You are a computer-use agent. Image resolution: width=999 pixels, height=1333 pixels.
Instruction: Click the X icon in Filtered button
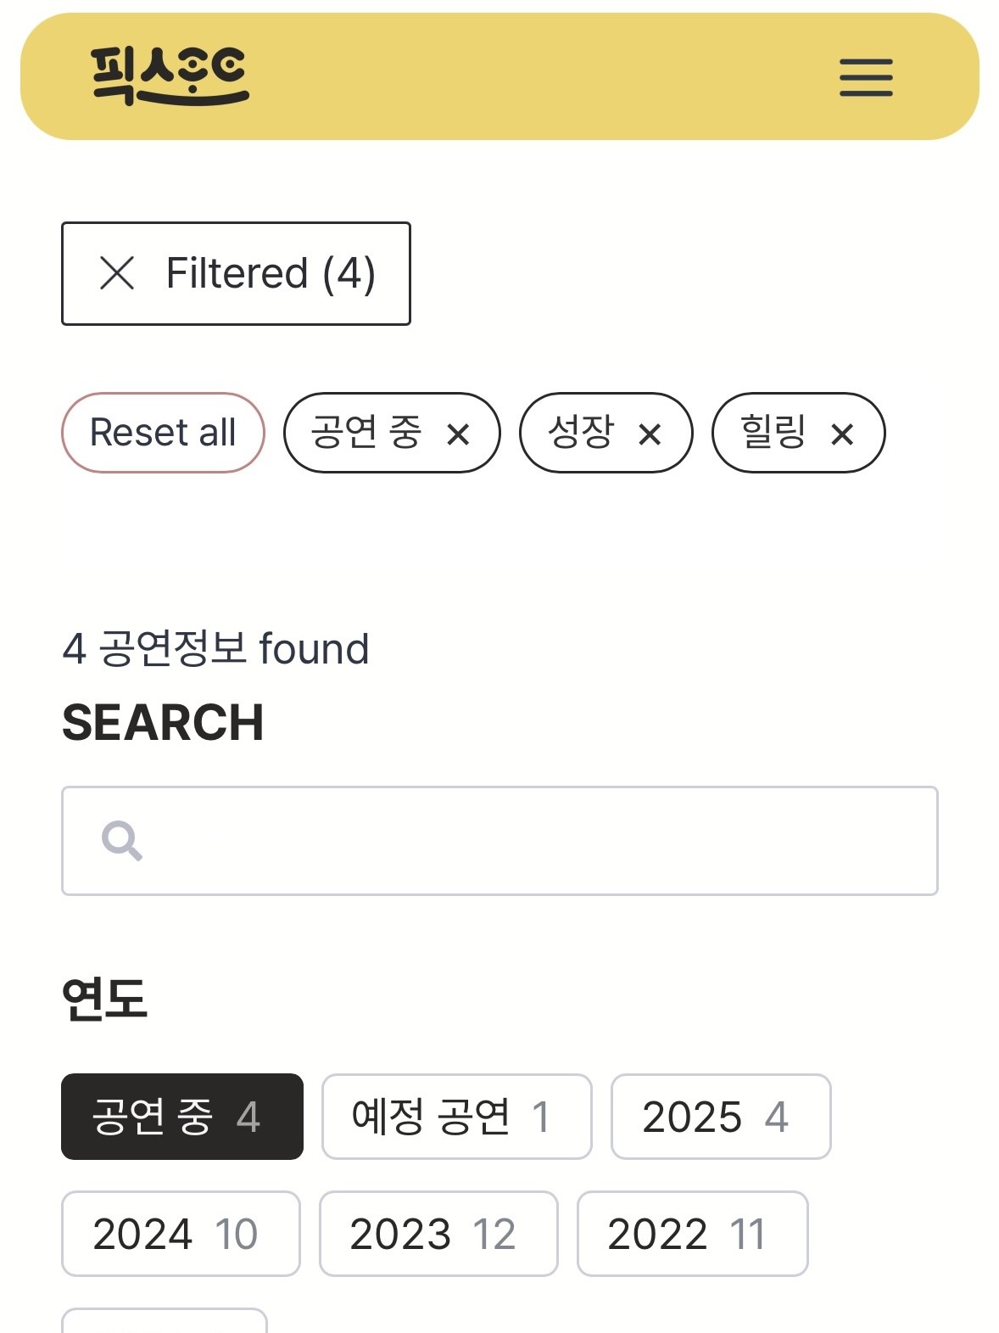pos(117,273)
